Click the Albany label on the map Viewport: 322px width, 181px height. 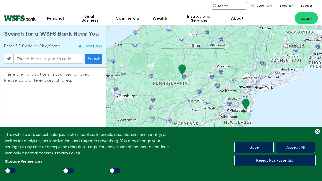(x=267, y=28)
